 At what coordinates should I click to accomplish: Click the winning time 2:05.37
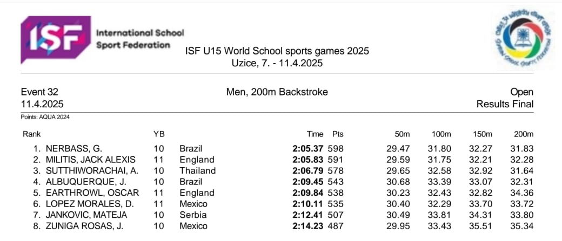[308, 148]
